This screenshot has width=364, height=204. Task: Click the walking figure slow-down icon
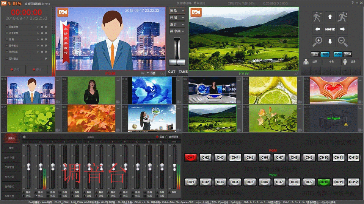(x=318, y=17)
